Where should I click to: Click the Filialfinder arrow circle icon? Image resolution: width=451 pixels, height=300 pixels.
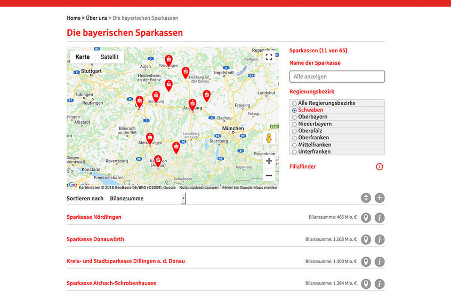click(380, 167)
